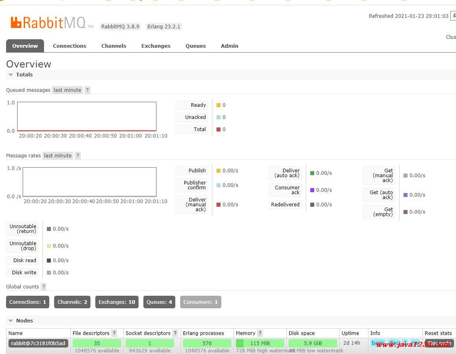
Task: Click the Erlang processes bar showing 576
Action: click(x=207, y=343)
